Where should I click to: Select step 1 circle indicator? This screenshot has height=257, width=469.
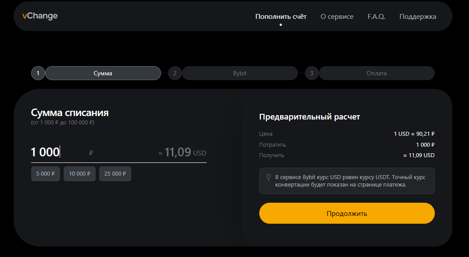coord(38,73)
